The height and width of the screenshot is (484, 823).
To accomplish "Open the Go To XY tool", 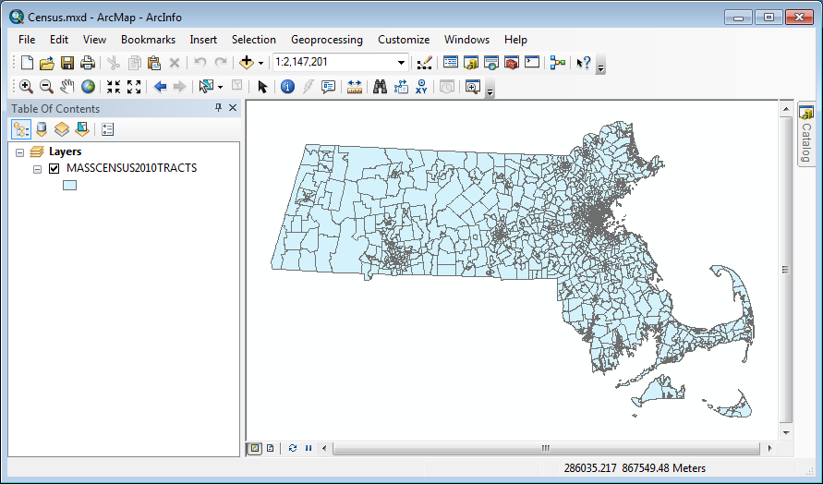I will (421, 87).
